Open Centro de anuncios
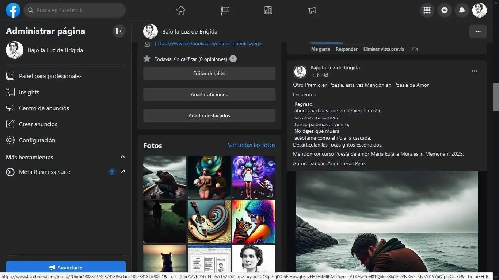The image size is (499, 280). click(x=66, y=108)
